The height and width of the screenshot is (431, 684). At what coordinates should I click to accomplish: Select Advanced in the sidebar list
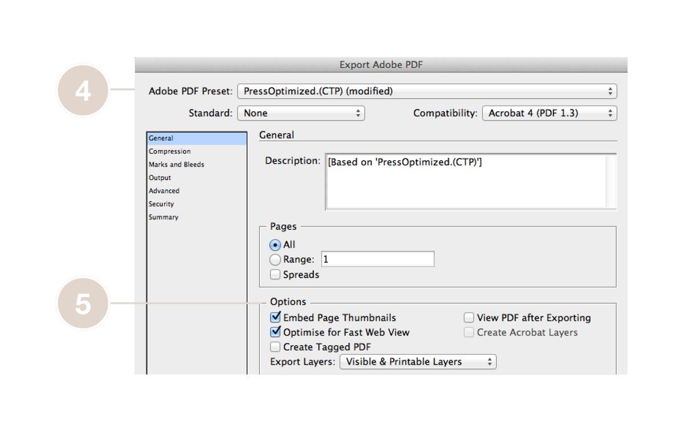[197, 191]
